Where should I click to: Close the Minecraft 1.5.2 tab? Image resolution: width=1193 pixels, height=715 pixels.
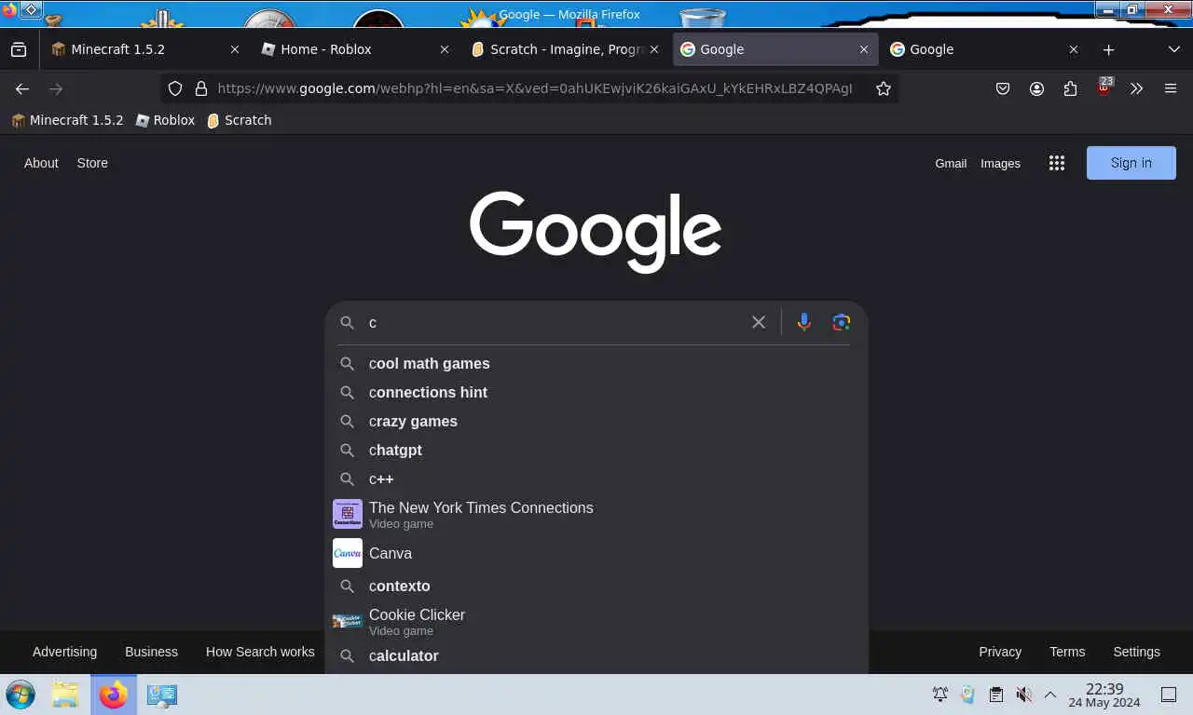coord(235,49)
